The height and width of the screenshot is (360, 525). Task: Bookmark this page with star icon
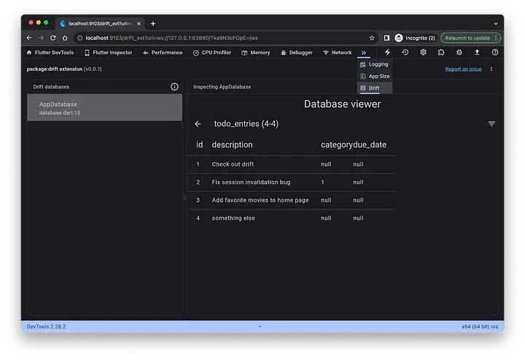[x=372, y=38]
